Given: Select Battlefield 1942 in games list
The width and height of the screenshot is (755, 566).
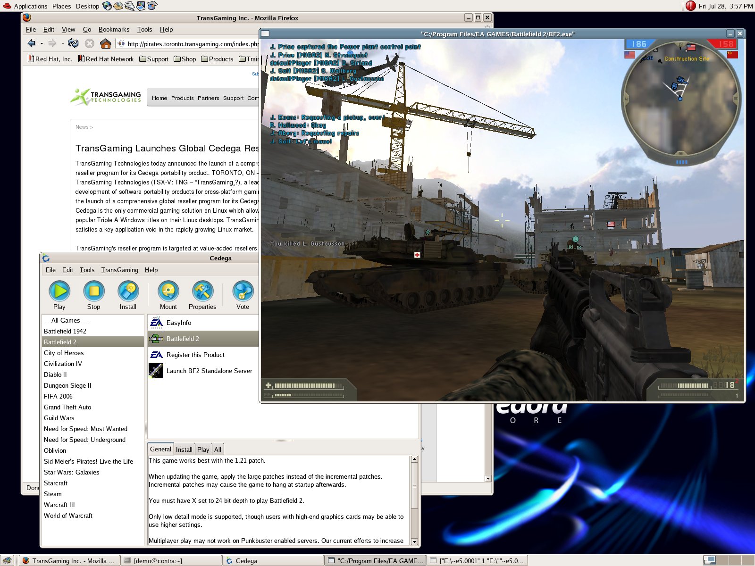Looking at the screenshot, I should tap(93, 331).
